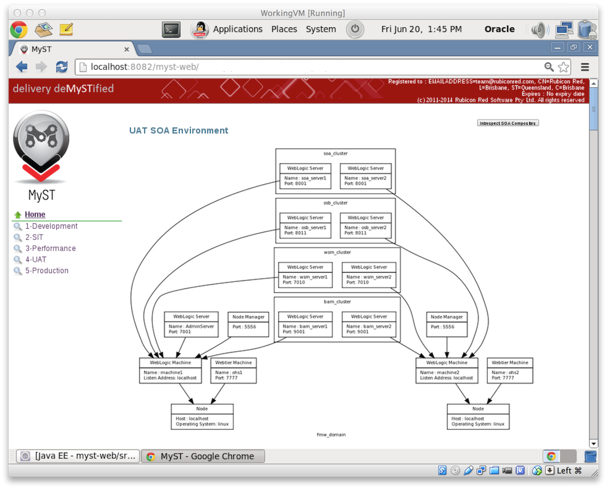Click magnifier icon beside 5-Production
This screenshot has width=607, height=489.
pos(18,271)
